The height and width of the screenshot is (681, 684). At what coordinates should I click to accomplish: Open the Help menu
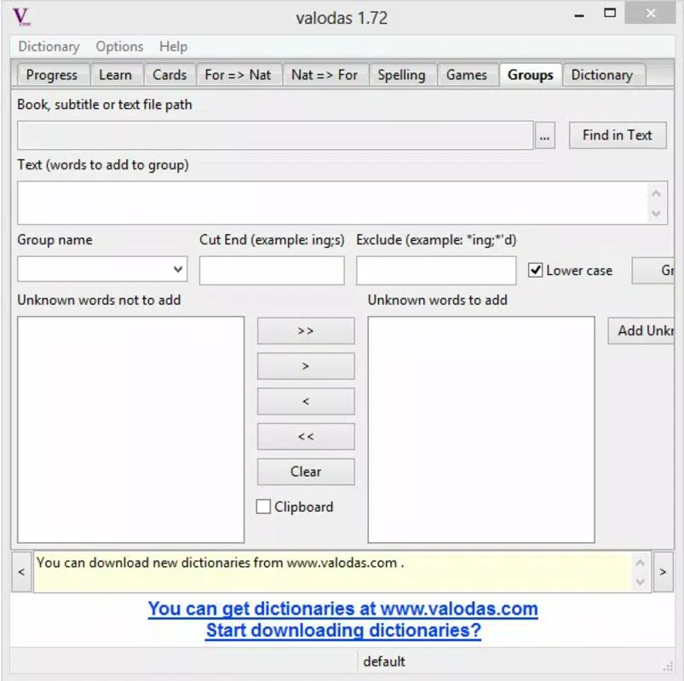pos(173,47)
